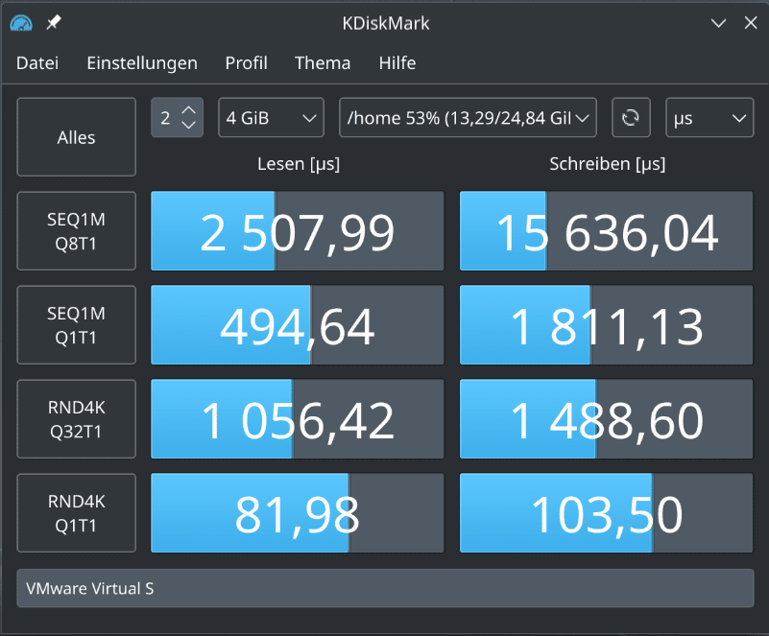This screenshot has width=769, height=636.
Task: Open the Hilfe menu
Action: coord(397,63)
